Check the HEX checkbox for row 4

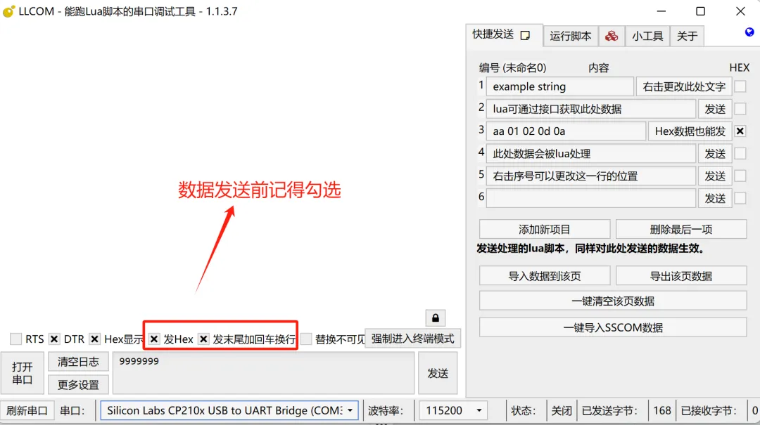point(740,153)
